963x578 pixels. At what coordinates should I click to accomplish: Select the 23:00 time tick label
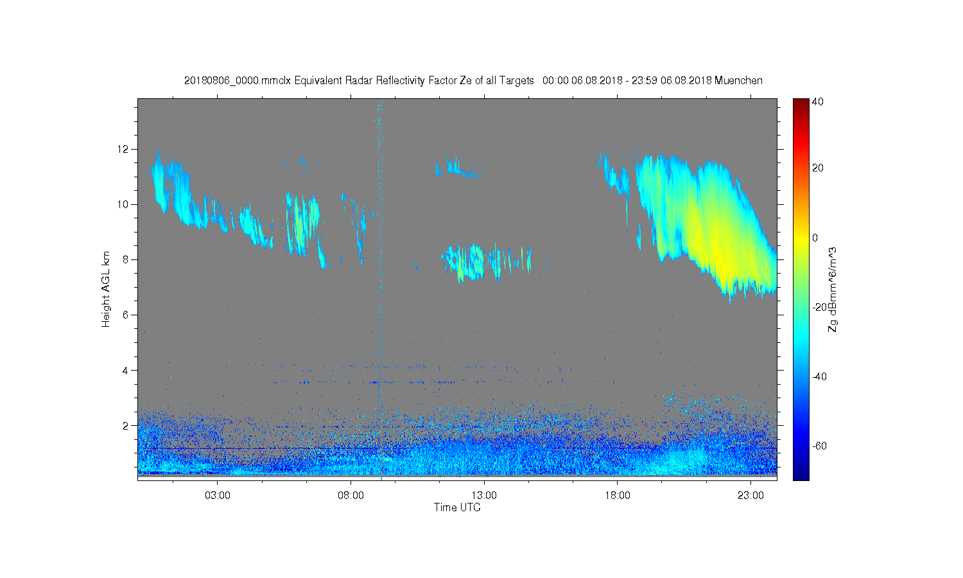pos(750,496)
